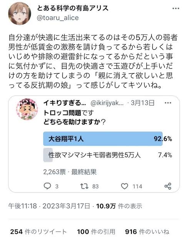
Task: View the 100 件の引用 quote tweets
Action: click(96, 231)
